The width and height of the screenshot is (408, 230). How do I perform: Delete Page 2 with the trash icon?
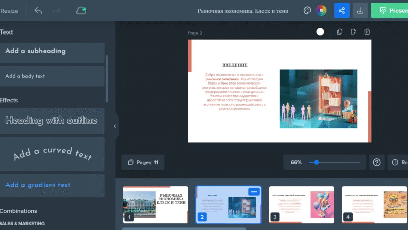point(367,32)
